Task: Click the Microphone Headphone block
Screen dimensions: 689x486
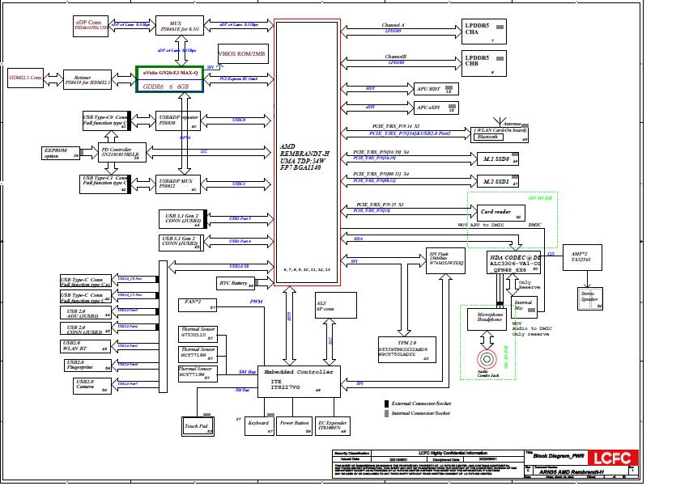Action: [487, 319]
